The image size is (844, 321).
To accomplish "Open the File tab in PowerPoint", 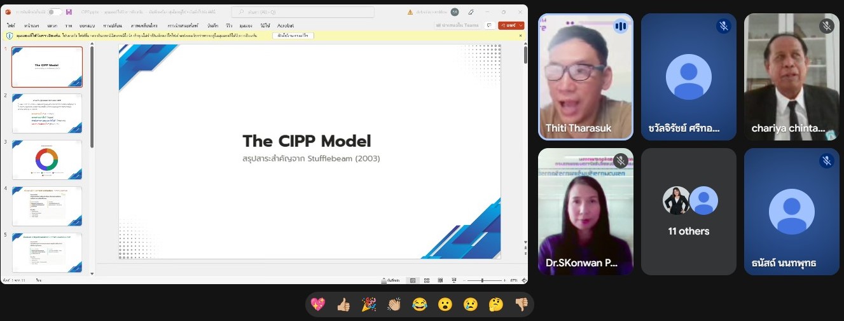I will 11,25.
